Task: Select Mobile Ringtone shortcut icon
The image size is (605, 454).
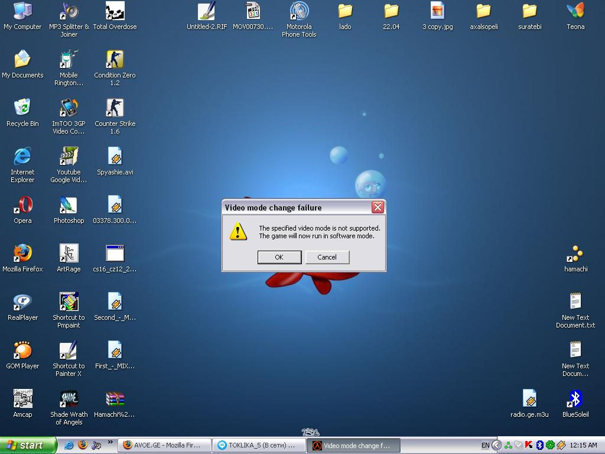Action: click(69, 68)
